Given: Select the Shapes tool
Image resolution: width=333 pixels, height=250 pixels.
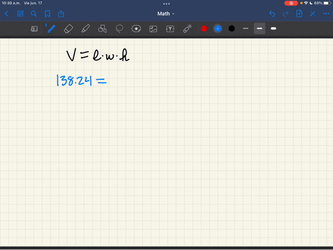Looking at the screenshot, I should 102,28.
